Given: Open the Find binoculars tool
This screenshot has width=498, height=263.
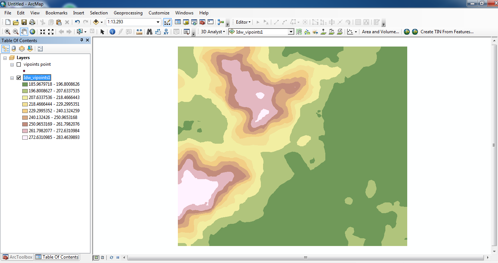Looking at the screenshot, I should (149, 32).
